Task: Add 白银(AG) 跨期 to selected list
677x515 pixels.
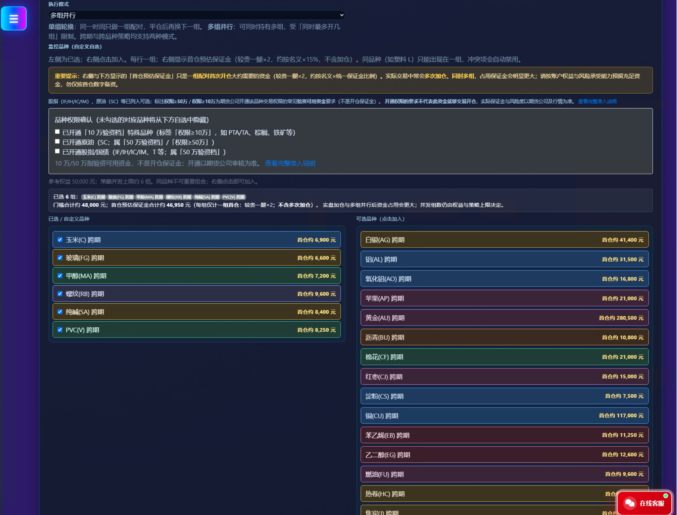Action: click(504, 240)
